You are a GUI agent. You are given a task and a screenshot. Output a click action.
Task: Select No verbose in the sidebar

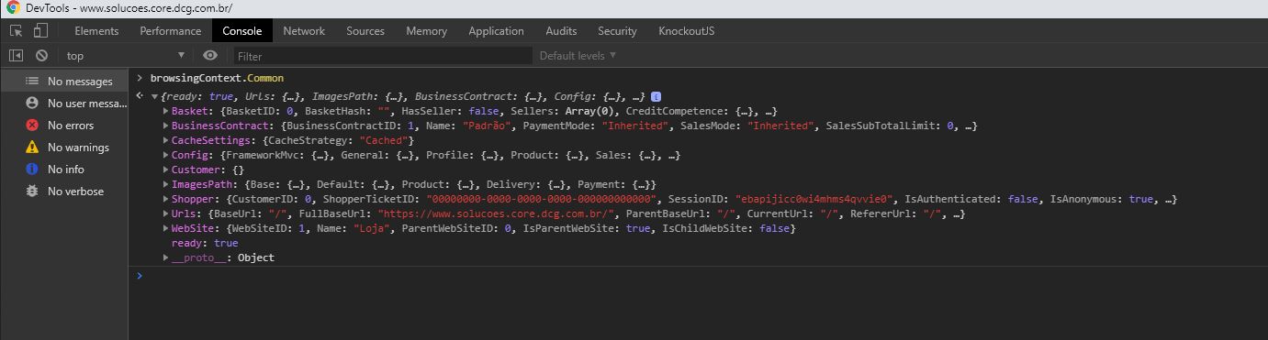click(63, 192)
